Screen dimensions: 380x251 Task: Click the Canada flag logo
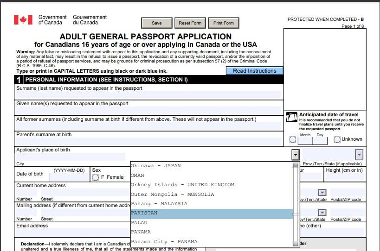[x=23, y=20]
